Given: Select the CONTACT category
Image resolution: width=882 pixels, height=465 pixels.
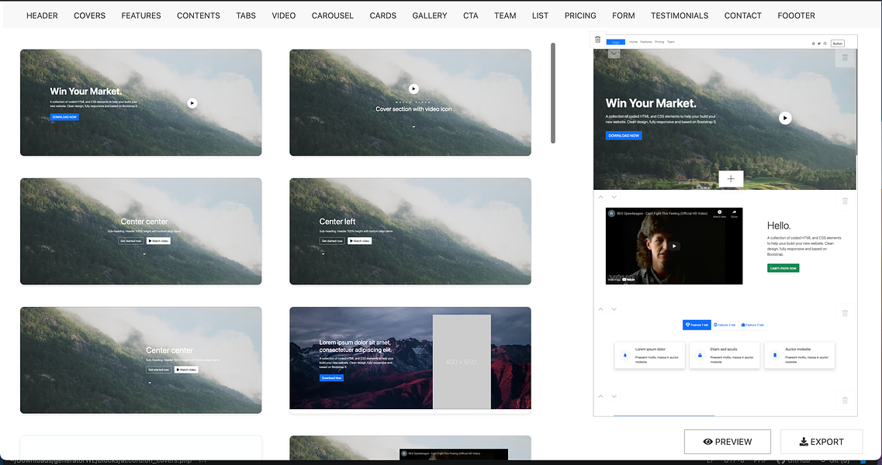Looking at the screenshot, I should [743, 15].
